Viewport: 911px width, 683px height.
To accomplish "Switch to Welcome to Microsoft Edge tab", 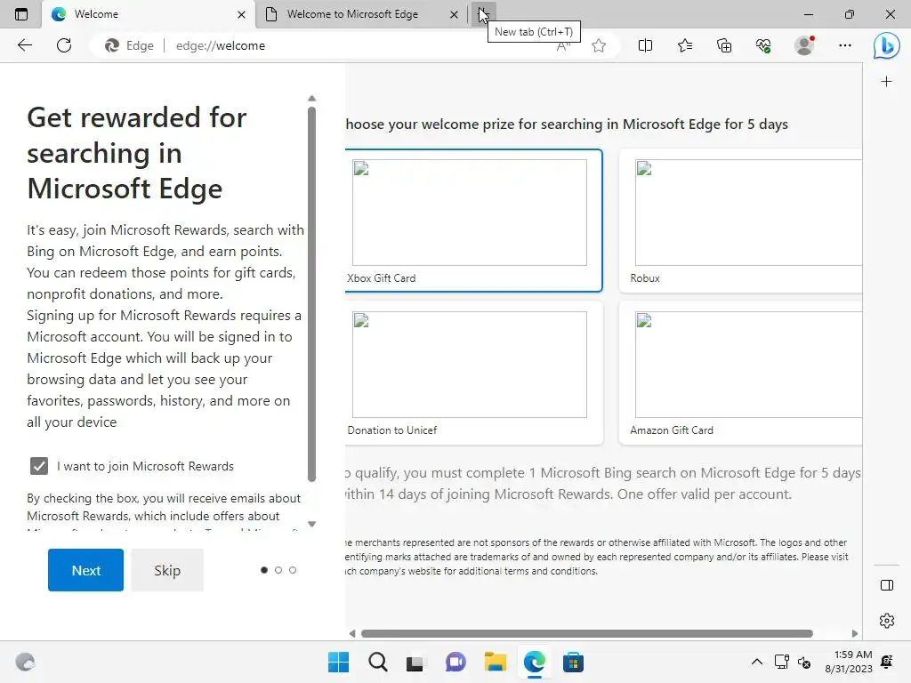I will 361,14.
